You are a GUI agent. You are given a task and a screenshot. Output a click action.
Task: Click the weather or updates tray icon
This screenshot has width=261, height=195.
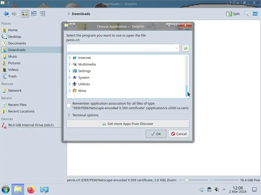tap(201, 189)
